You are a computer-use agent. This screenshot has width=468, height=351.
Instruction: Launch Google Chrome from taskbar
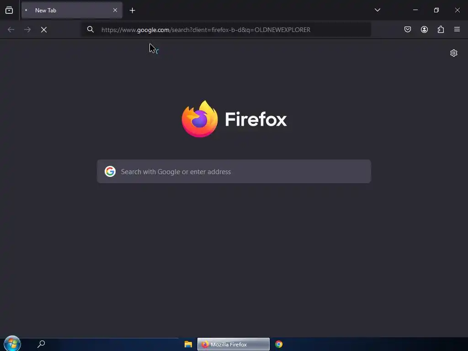[x=279, y=344]
